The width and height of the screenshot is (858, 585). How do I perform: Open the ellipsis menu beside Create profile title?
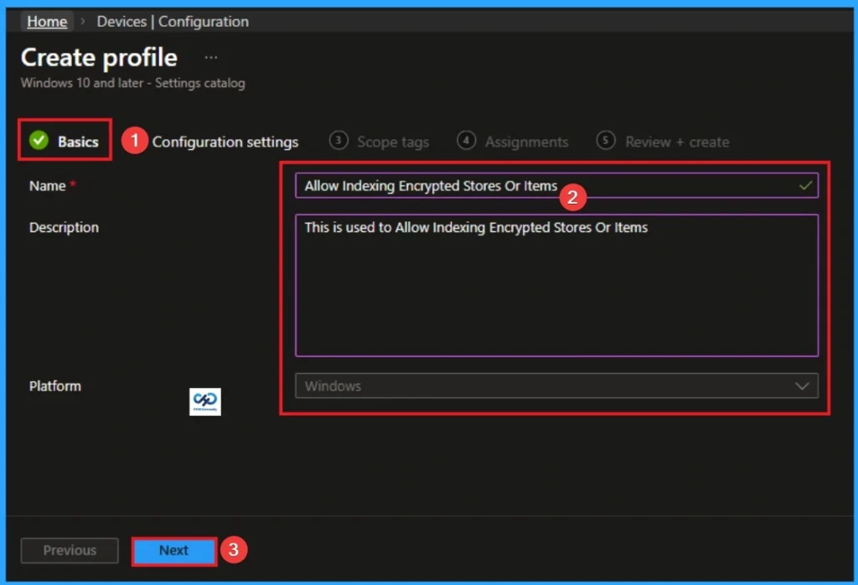[210, 57]
